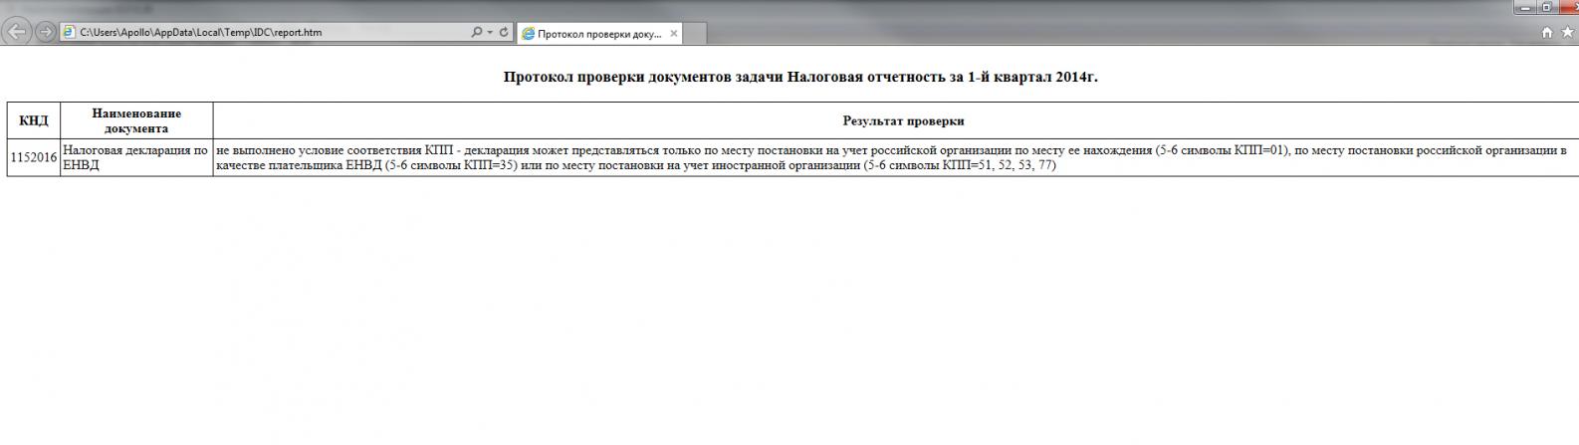The image size is (1579, 445).
Task: Minimize the browser window
Action: pos(1525,7)
